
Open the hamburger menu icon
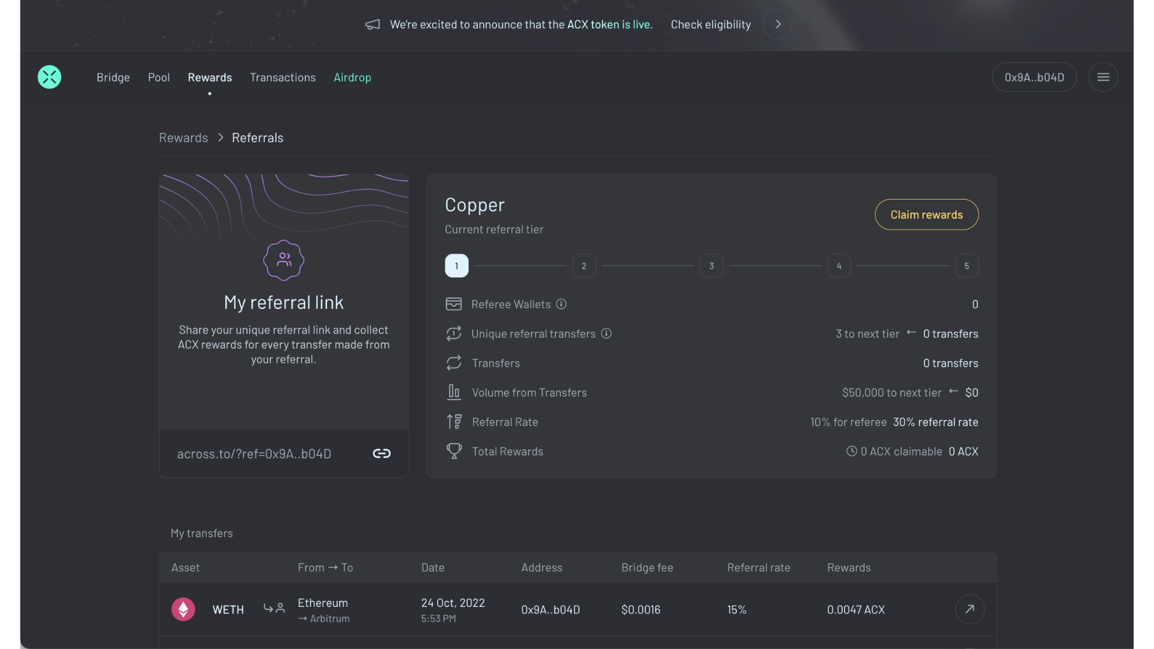(1103, 77)
